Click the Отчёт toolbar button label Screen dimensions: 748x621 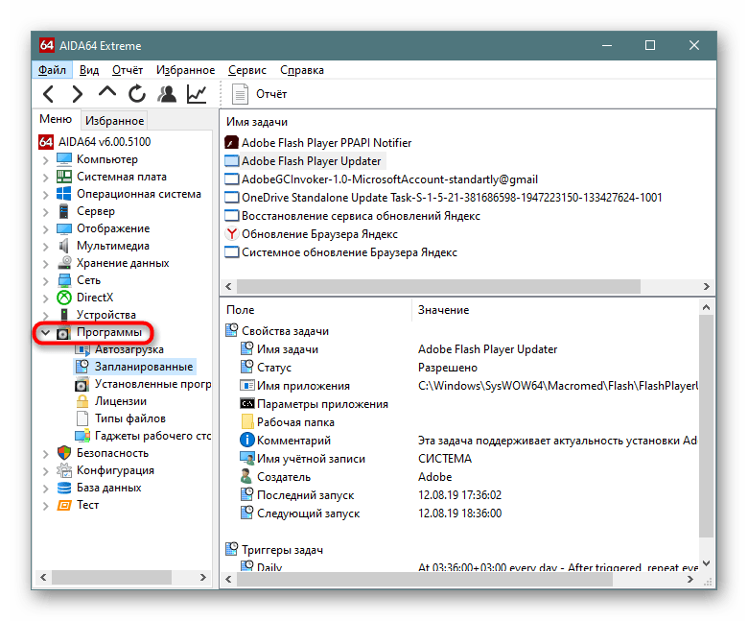pos(271,94)
